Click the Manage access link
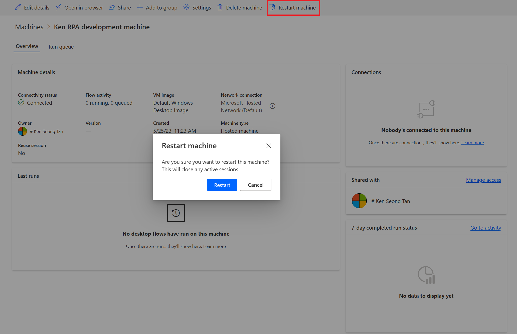 tap(483, 180)
